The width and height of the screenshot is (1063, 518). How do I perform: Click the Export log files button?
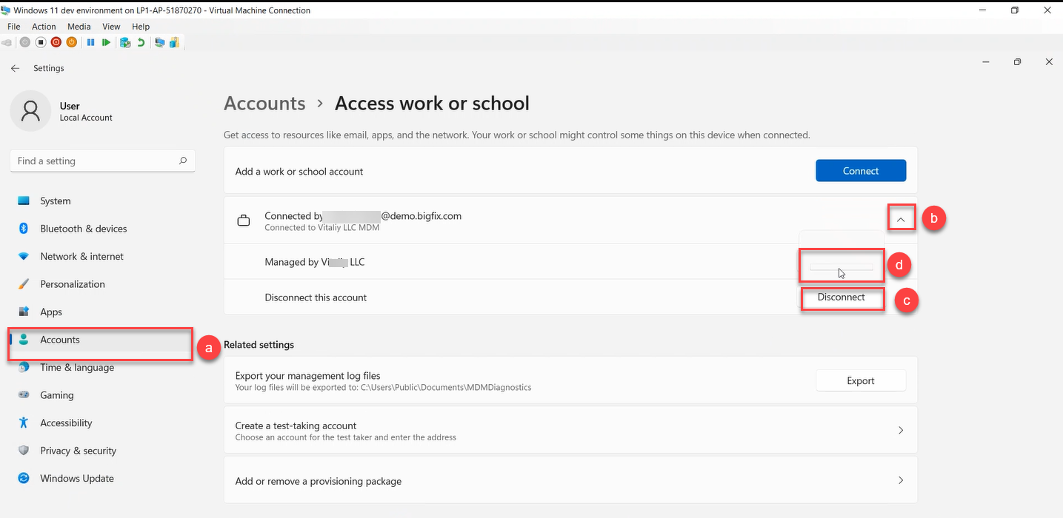tap(860, 381)
